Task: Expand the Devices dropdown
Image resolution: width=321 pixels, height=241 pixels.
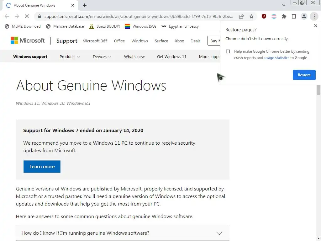Action: point(102,56)
